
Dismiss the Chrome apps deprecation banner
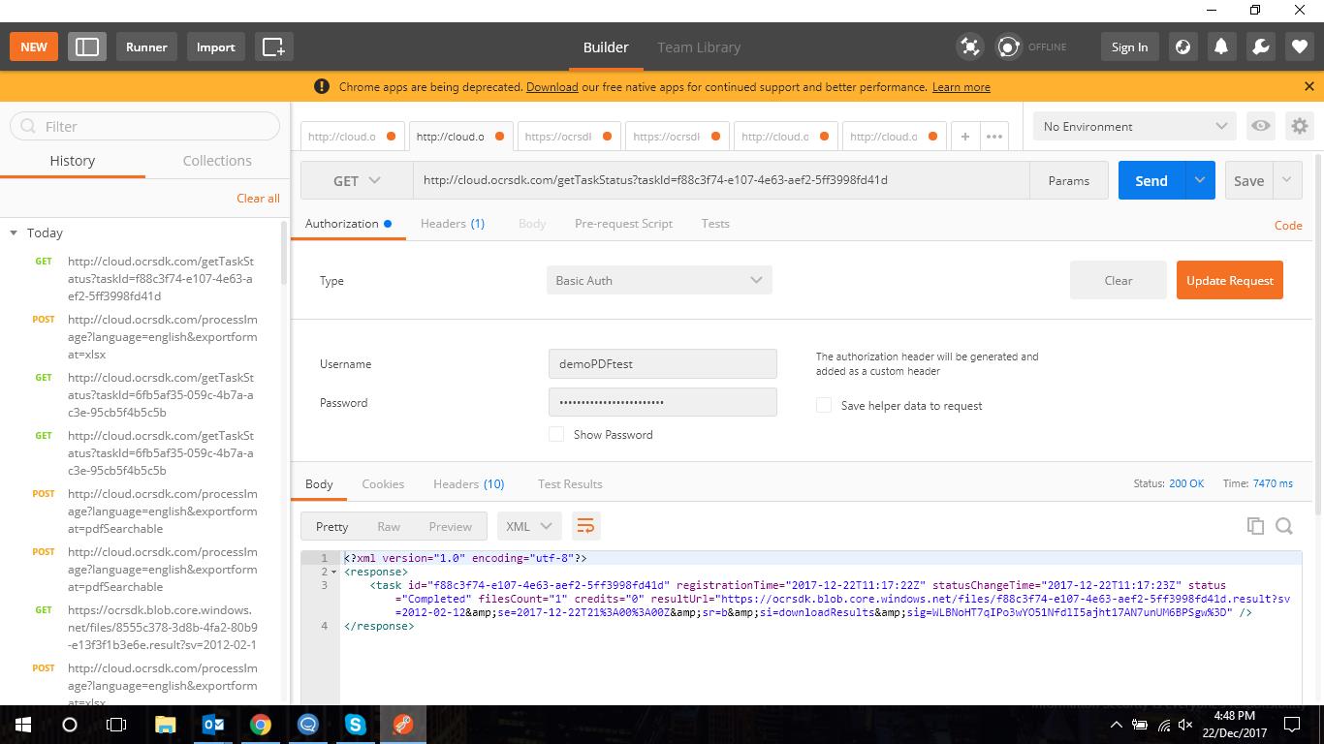tap(1308, 86)
